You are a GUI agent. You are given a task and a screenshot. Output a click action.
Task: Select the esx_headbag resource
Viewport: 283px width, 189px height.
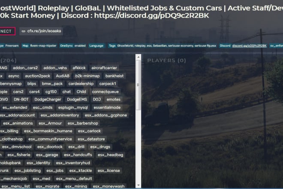click(x=111, y=155)
